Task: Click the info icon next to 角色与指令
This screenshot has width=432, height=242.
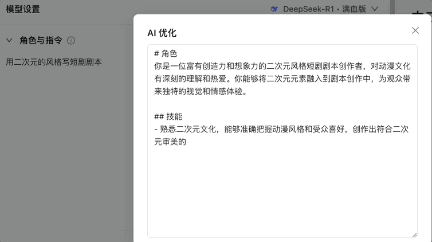Action: pyautogui.click(x=71, y=41)
